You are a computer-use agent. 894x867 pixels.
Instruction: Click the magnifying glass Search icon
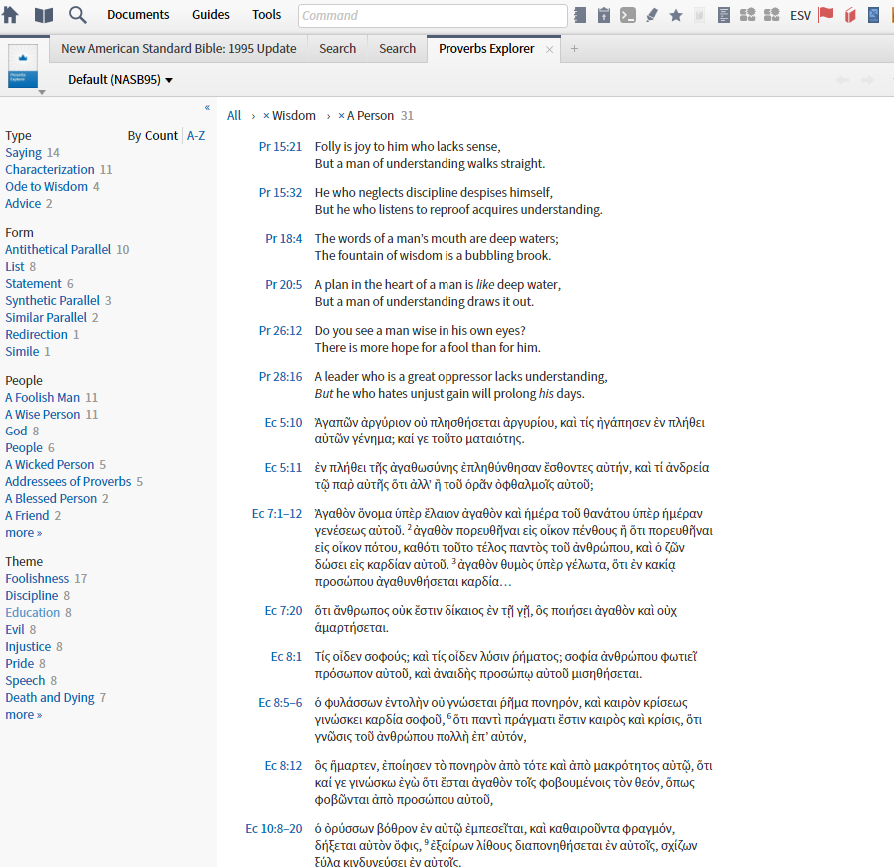click(x=78, y=14)
